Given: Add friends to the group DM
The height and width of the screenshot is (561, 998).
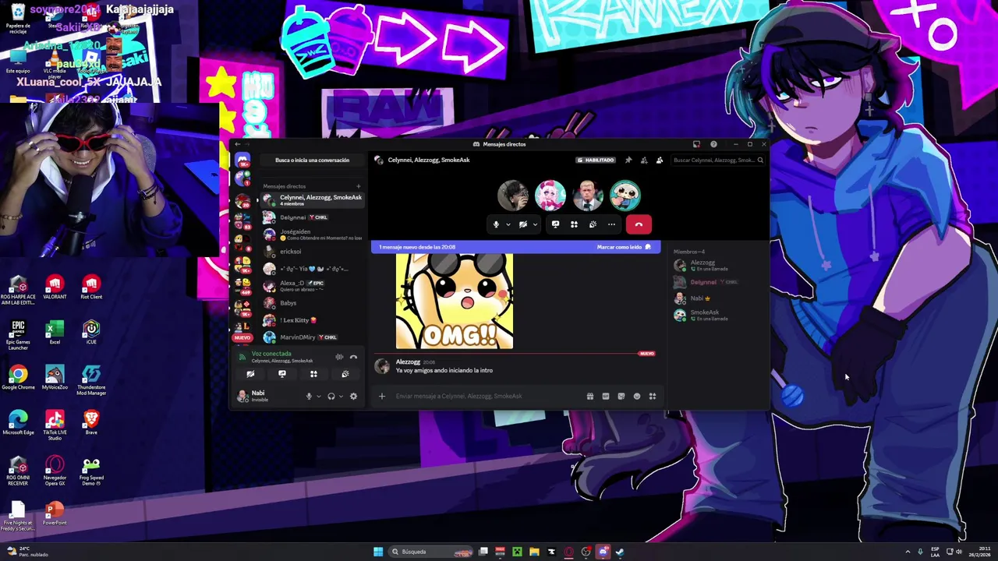Looking at the screenshot, I should (x=644, y=160).
